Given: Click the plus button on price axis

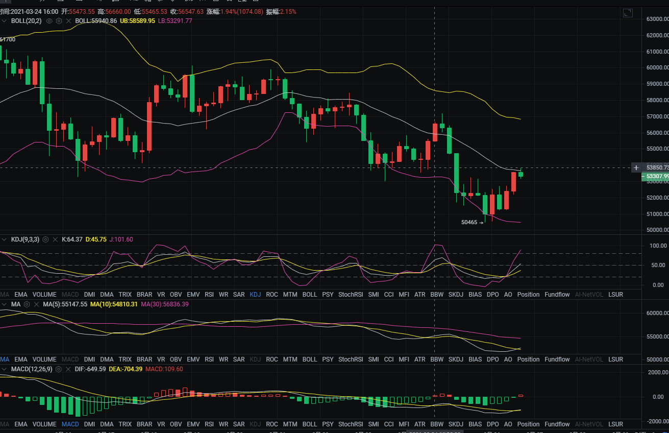Looking at the screenshot, I should 636,167.
